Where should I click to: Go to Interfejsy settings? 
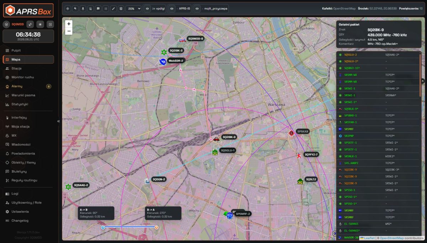point(28,117)
